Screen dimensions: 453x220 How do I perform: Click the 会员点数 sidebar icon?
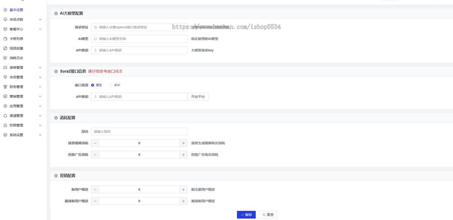[5, 19]
